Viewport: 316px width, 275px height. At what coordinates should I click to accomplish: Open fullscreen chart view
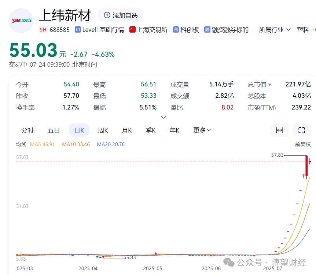point(301,130)
